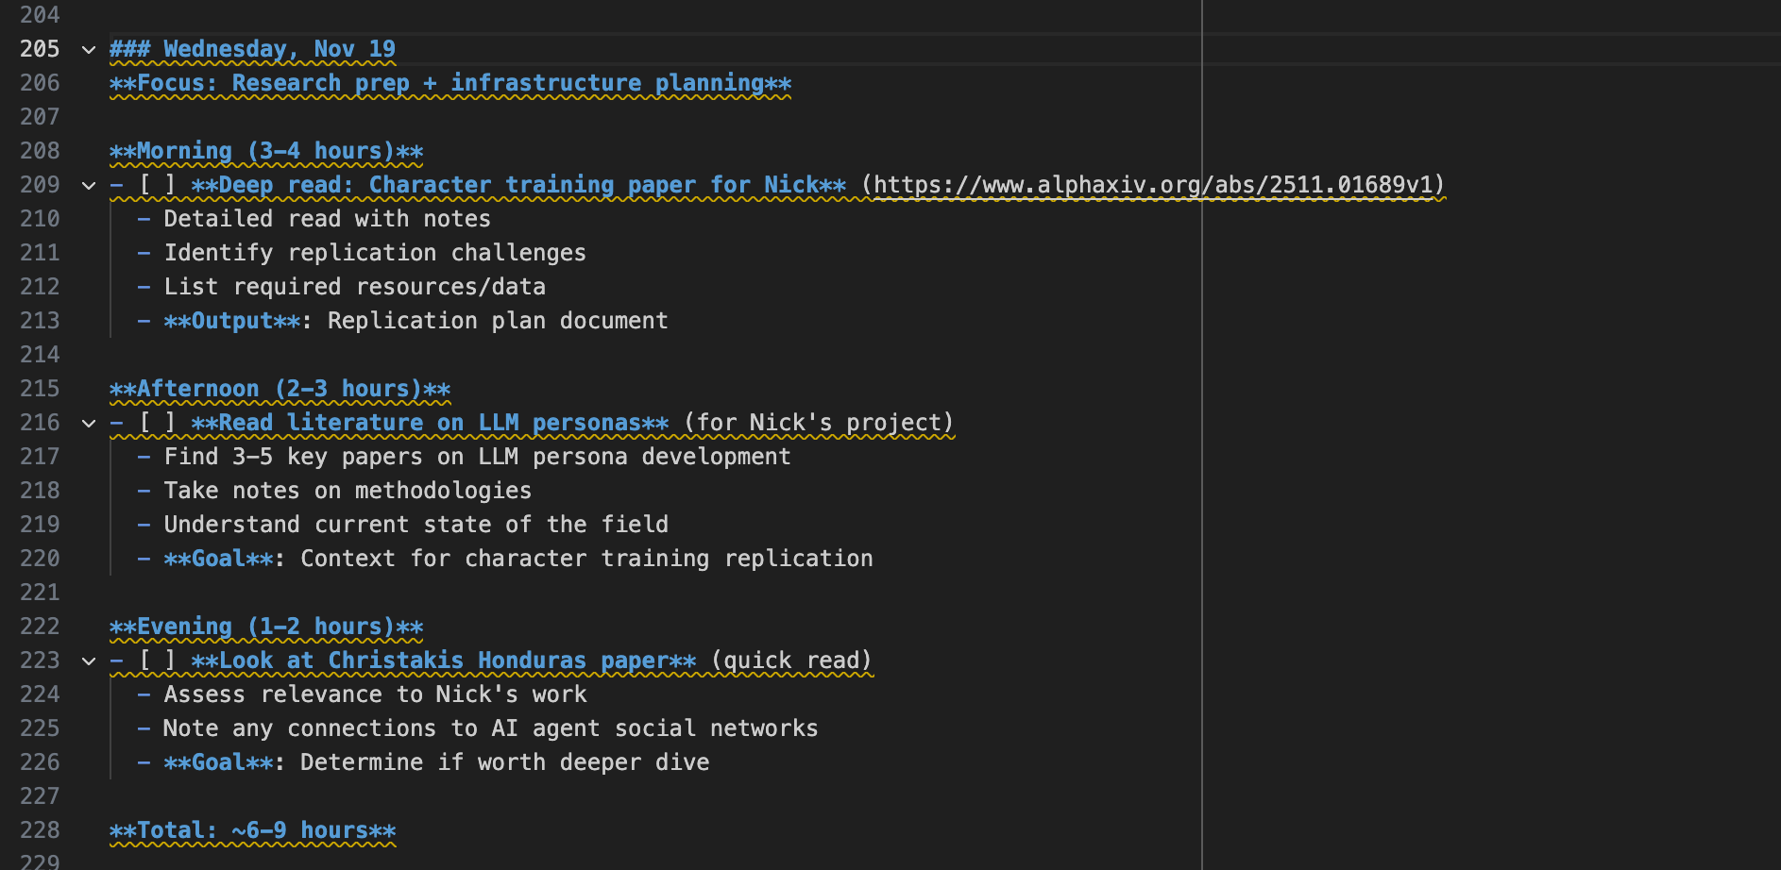The width and height of the screenshot is (1781, 870).
Task: Click the Determine if worth deeper dive text
Action: coord(504,762)
